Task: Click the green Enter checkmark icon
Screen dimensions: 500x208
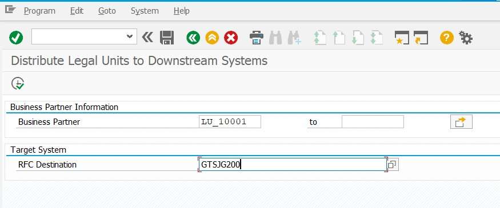Action: 16,38
